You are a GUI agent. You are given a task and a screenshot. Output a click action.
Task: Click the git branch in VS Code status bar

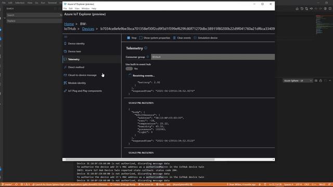click(7, 184)
